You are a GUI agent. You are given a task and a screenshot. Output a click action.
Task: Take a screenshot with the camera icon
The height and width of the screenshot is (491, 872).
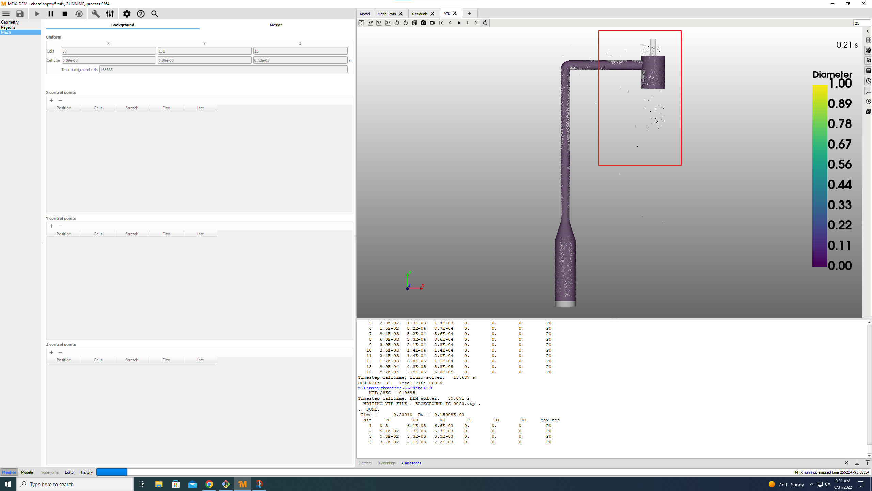[423, 23]
